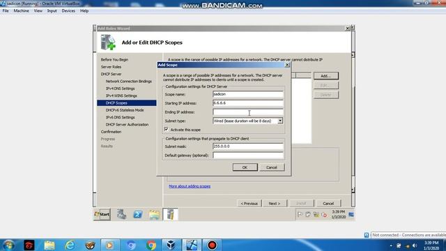The height and width of the screenshot is (251, 446).
Task: Click the host volume speaker icon
Action: pyautogui.click(x=415, y=245)
